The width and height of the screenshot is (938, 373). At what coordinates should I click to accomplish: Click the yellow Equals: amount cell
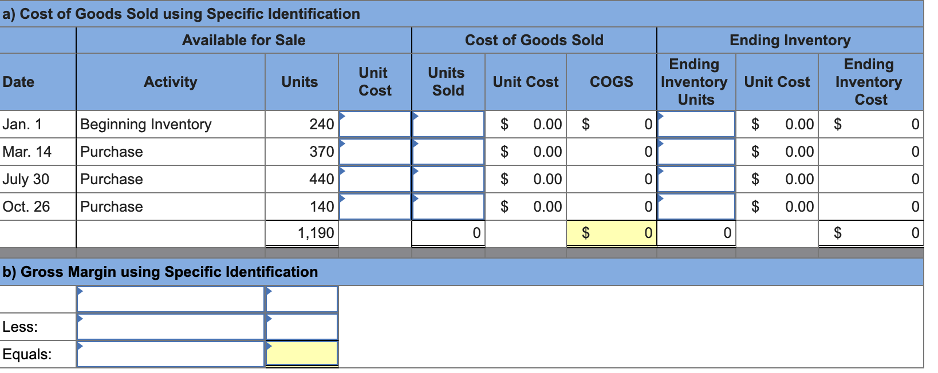click(x=302, y=354)
